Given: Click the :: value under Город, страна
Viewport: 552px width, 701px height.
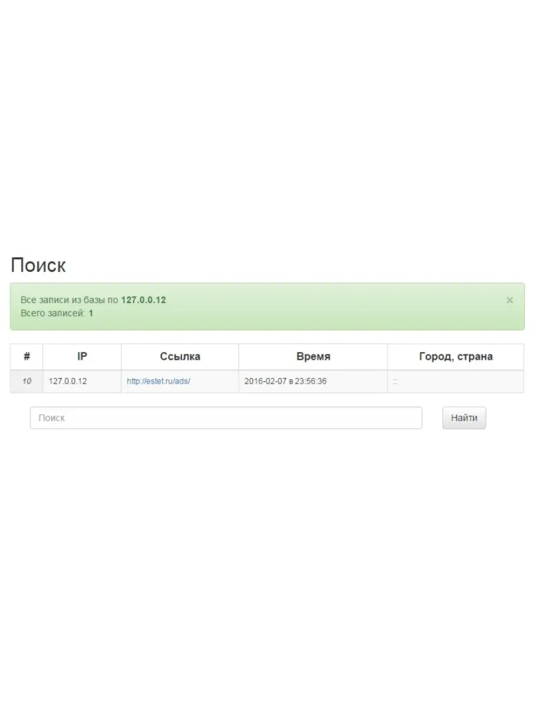Looking at the screenshot, I should click(395, 382).
